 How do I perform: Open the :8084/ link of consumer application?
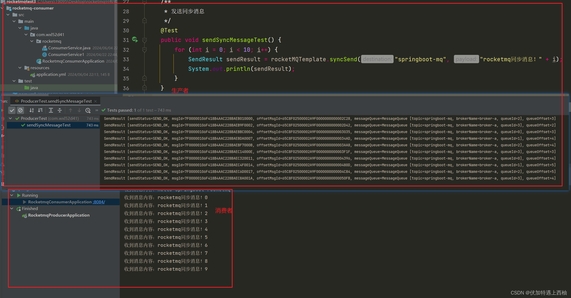[99, 202]
